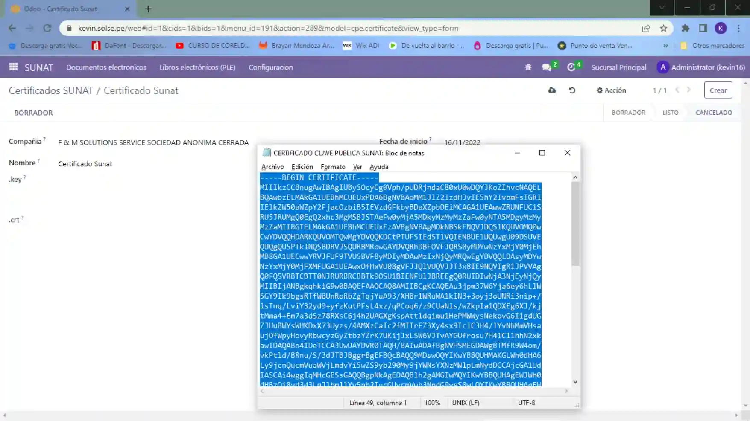The height and width of the screenshot is (421, 750).
Task: Open the Wix ADI bookmark
Action: [361, 46]
